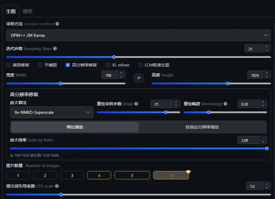Open the 8x-NMKD-Superscale upscaler dropdown
The width and height of the screenshot is (275, 199).
[52, 112]
